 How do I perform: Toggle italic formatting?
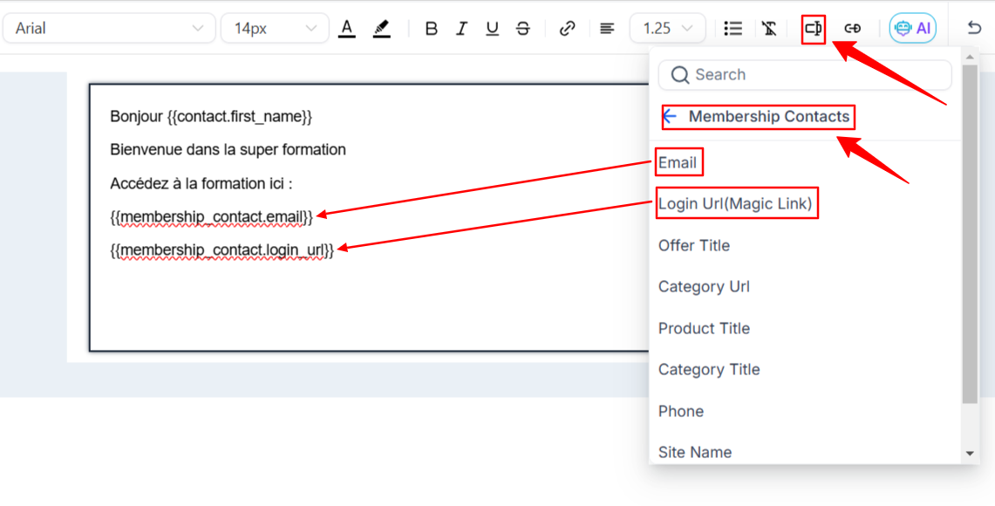coord(462,29)
